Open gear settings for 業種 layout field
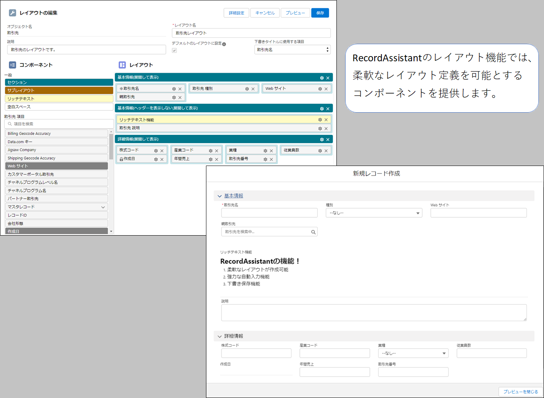 (x=265, y=150)
